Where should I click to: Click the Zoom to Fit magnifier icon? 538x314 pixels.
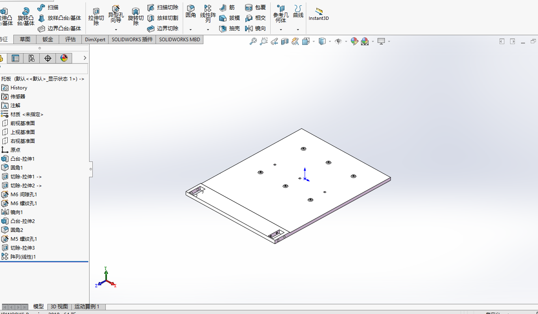(253, 41)
